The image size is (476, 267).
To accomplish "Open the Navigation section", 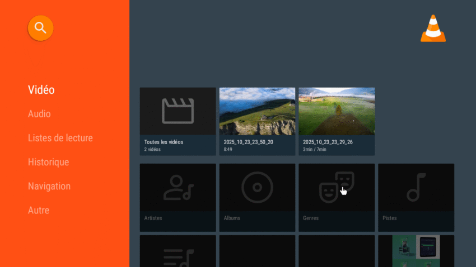I will click(x=49, y=186).
